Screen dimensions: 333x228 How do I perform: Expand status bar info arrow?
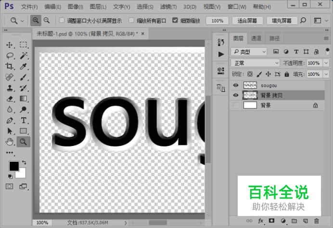(126, 223)
